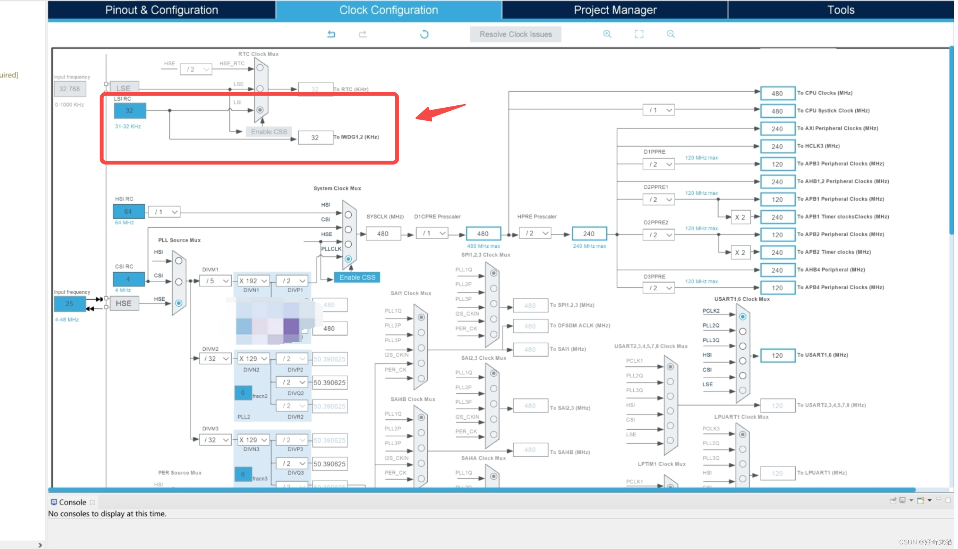Click the HSE input frequency field showing 25

tap(69, 304)
